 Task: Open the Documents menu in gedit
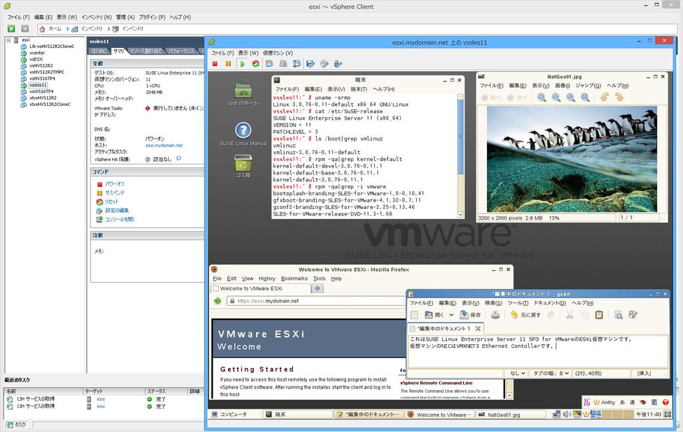pyautogui.click(x=550, y=303)
